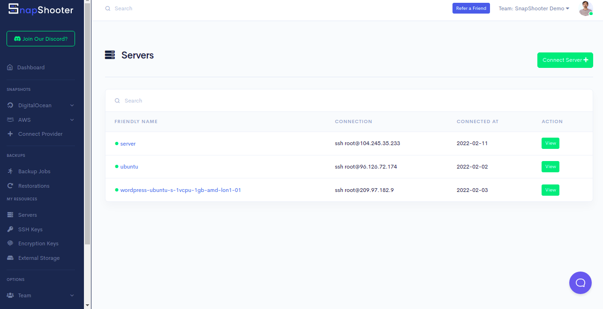Click green status dot beside ubuntu
The width and height of the screenshot is (603, 309).
(117, 166)
